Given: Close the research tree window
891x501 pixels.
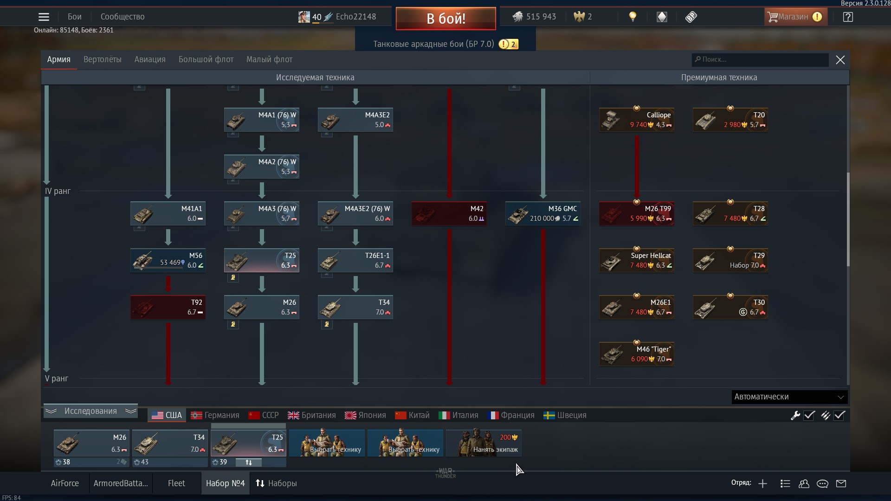Looking at the screenshot, I should (840, 60).
